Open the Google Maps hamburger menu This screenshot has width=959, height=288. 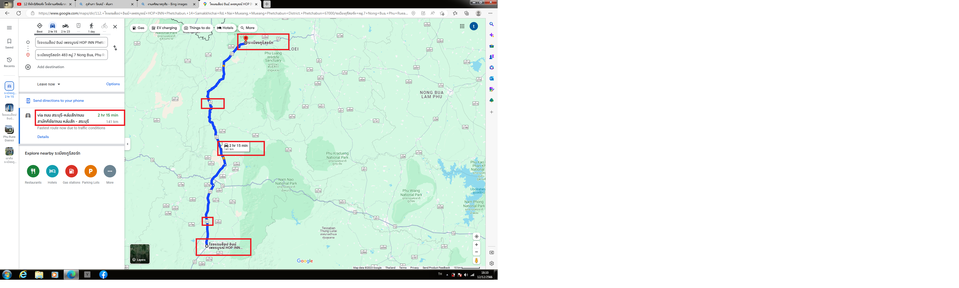[9, 27]
